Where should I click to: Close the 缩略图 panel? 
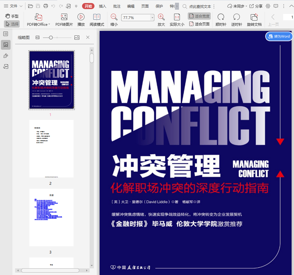[x=88, y=37]
